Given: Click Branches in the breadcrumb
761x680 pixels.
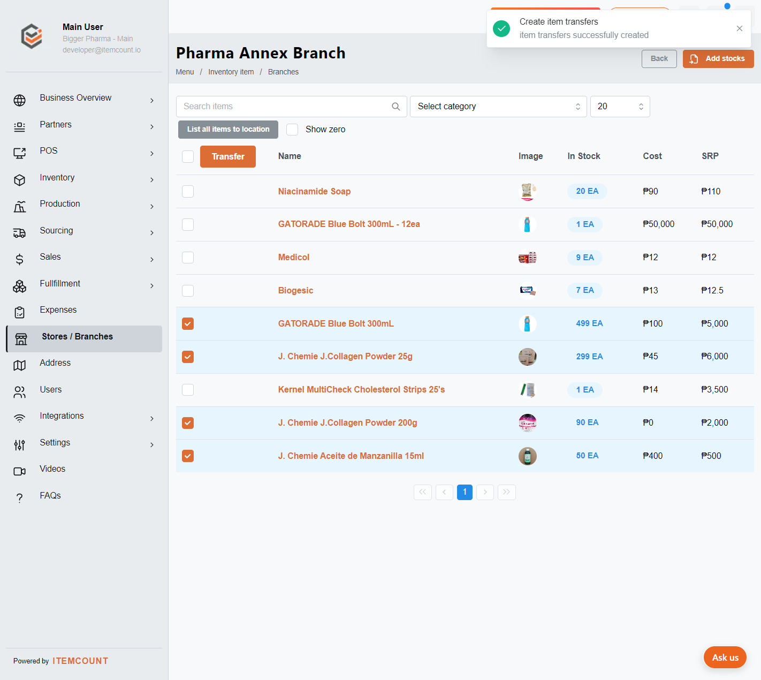Looking at the screenshot, I should pyautogui.click(x=283, y=72).
